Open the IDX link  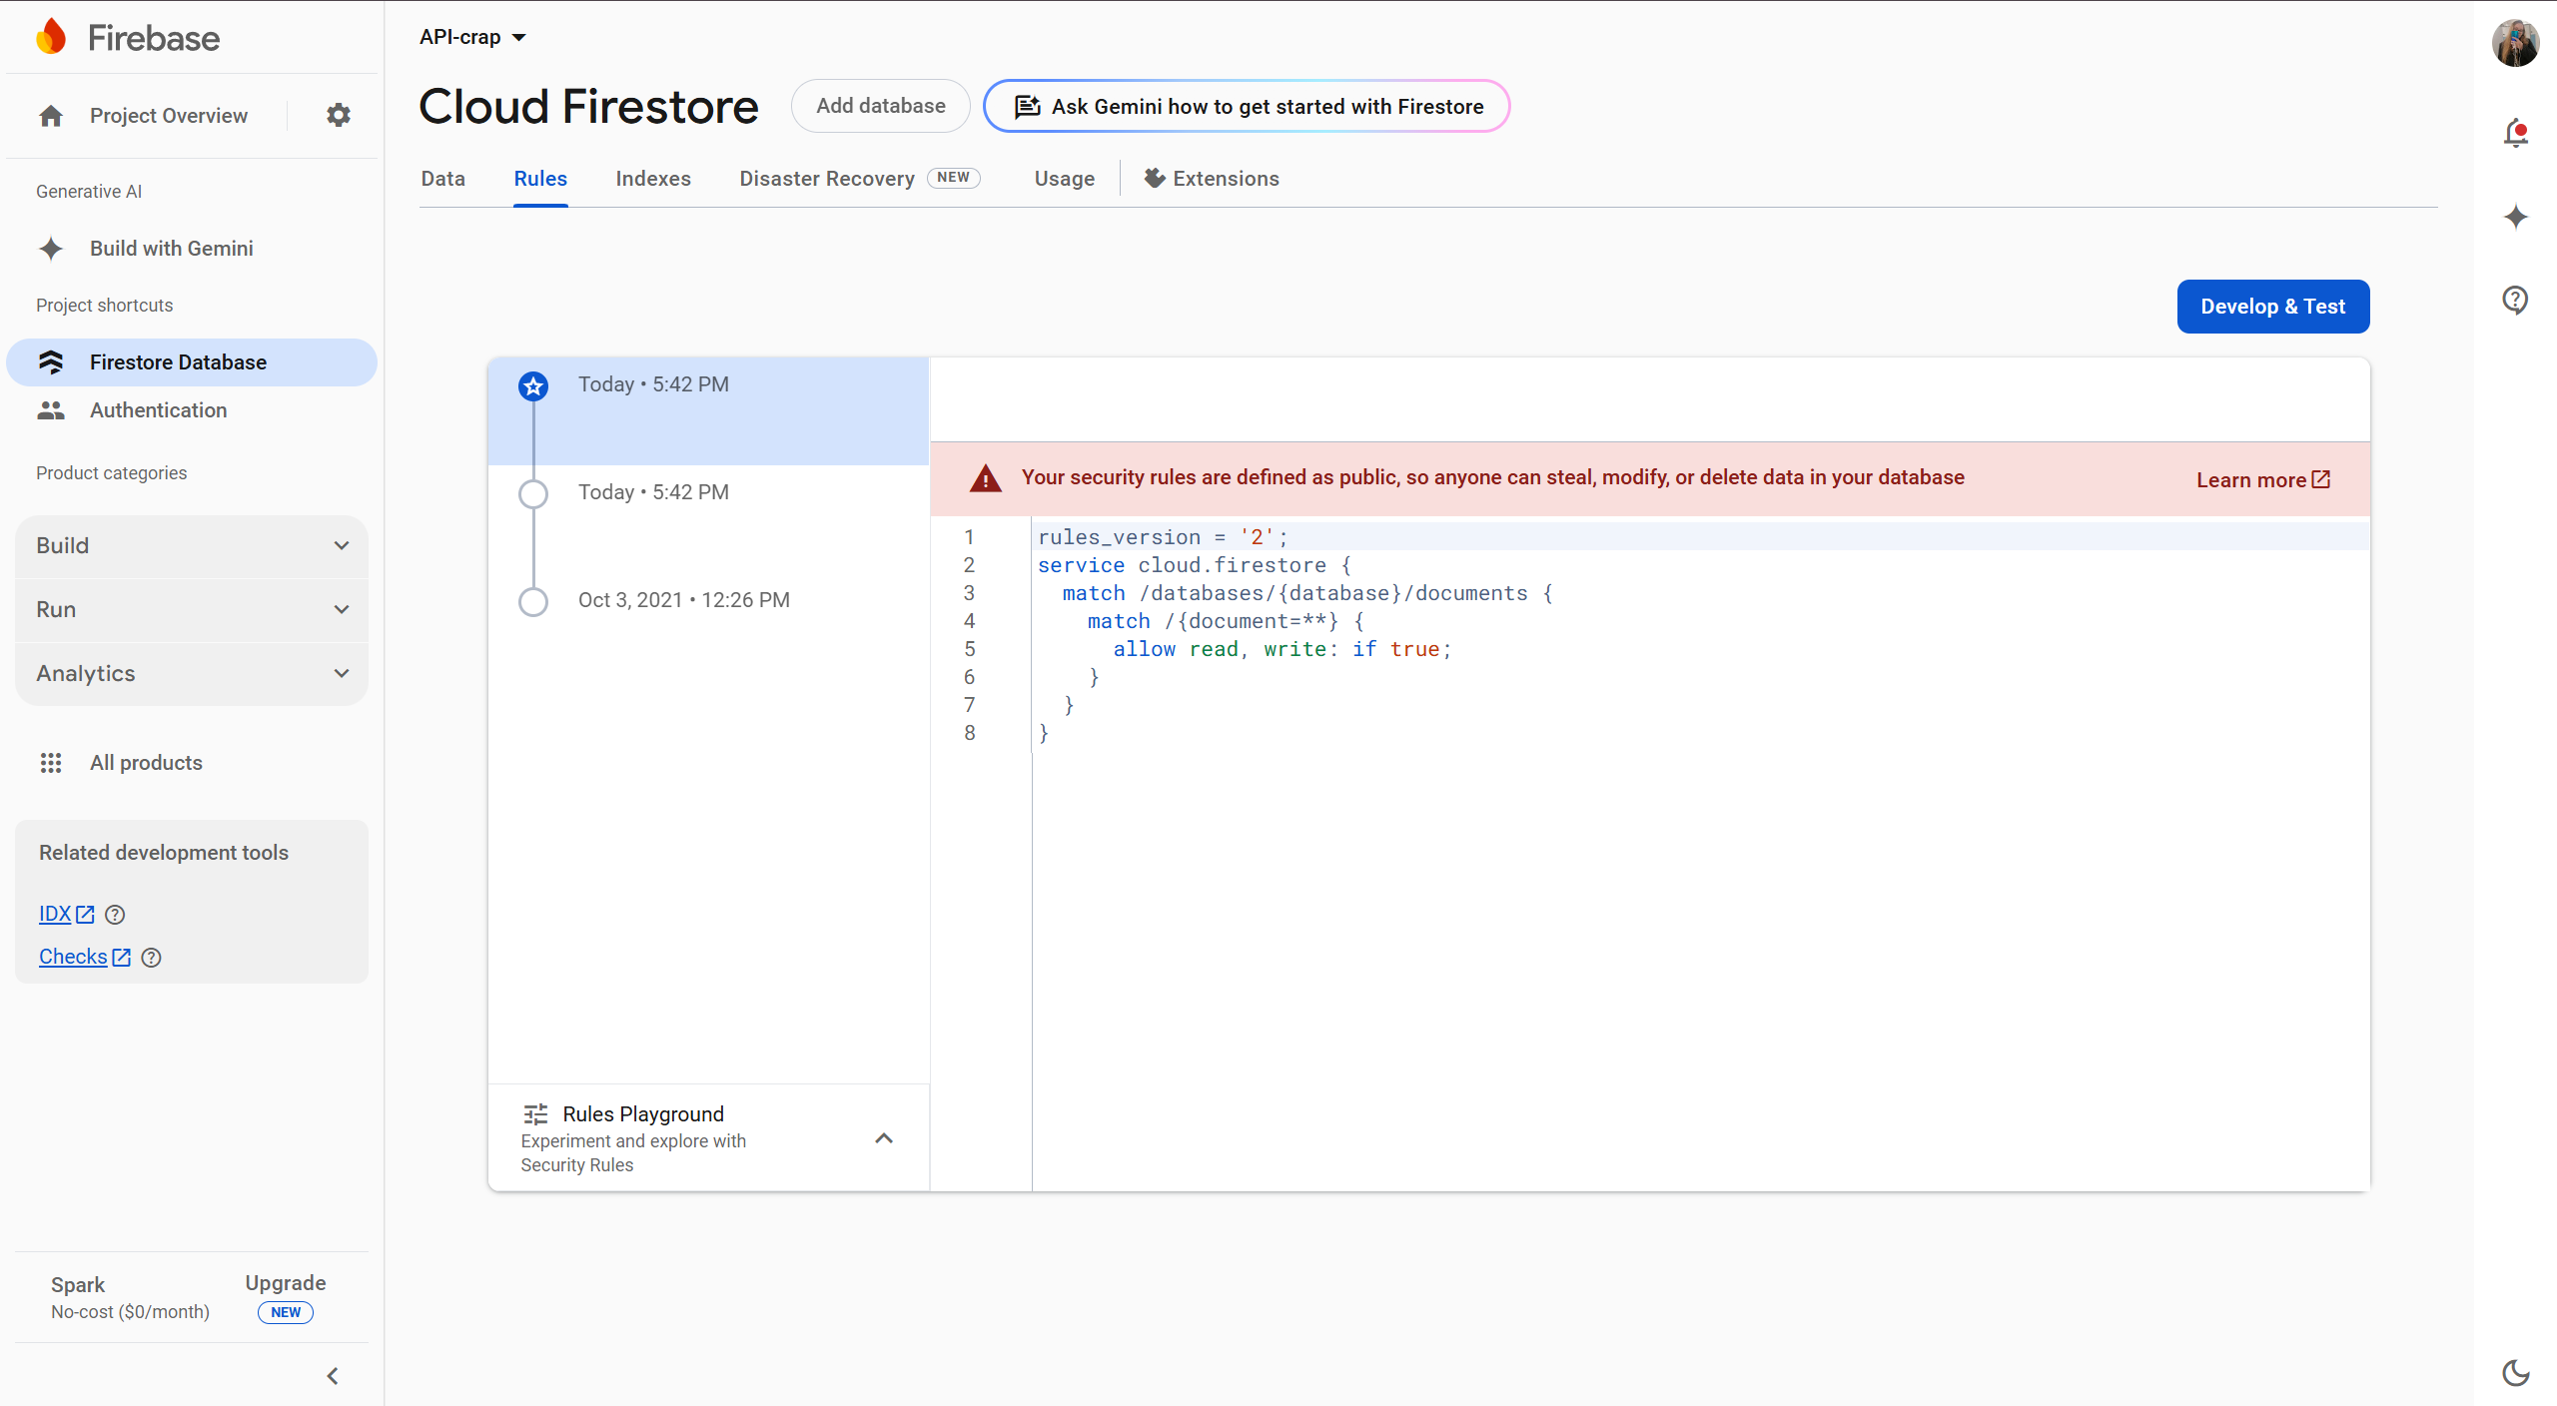66,915
